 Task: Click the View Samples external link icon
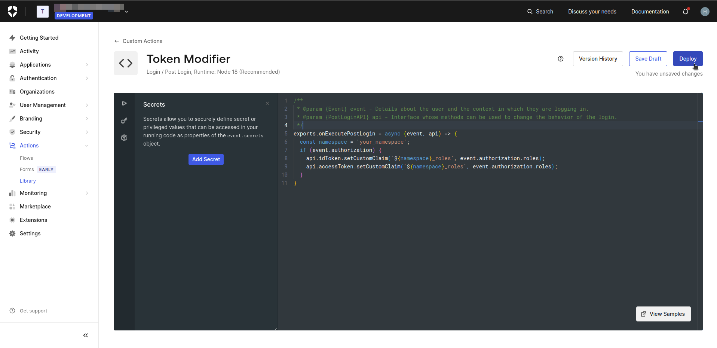tap(644, 314)
